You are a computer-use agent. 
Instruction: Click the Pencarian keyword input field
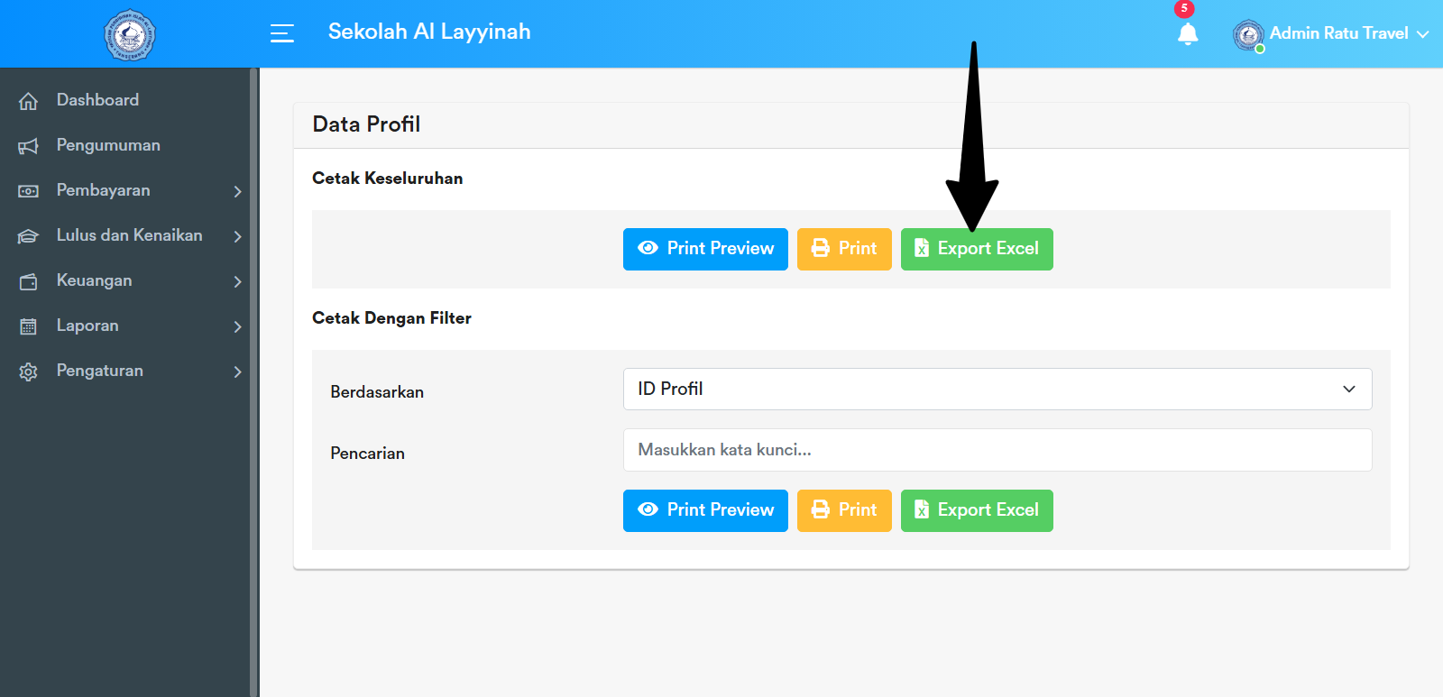coord(997,450)
